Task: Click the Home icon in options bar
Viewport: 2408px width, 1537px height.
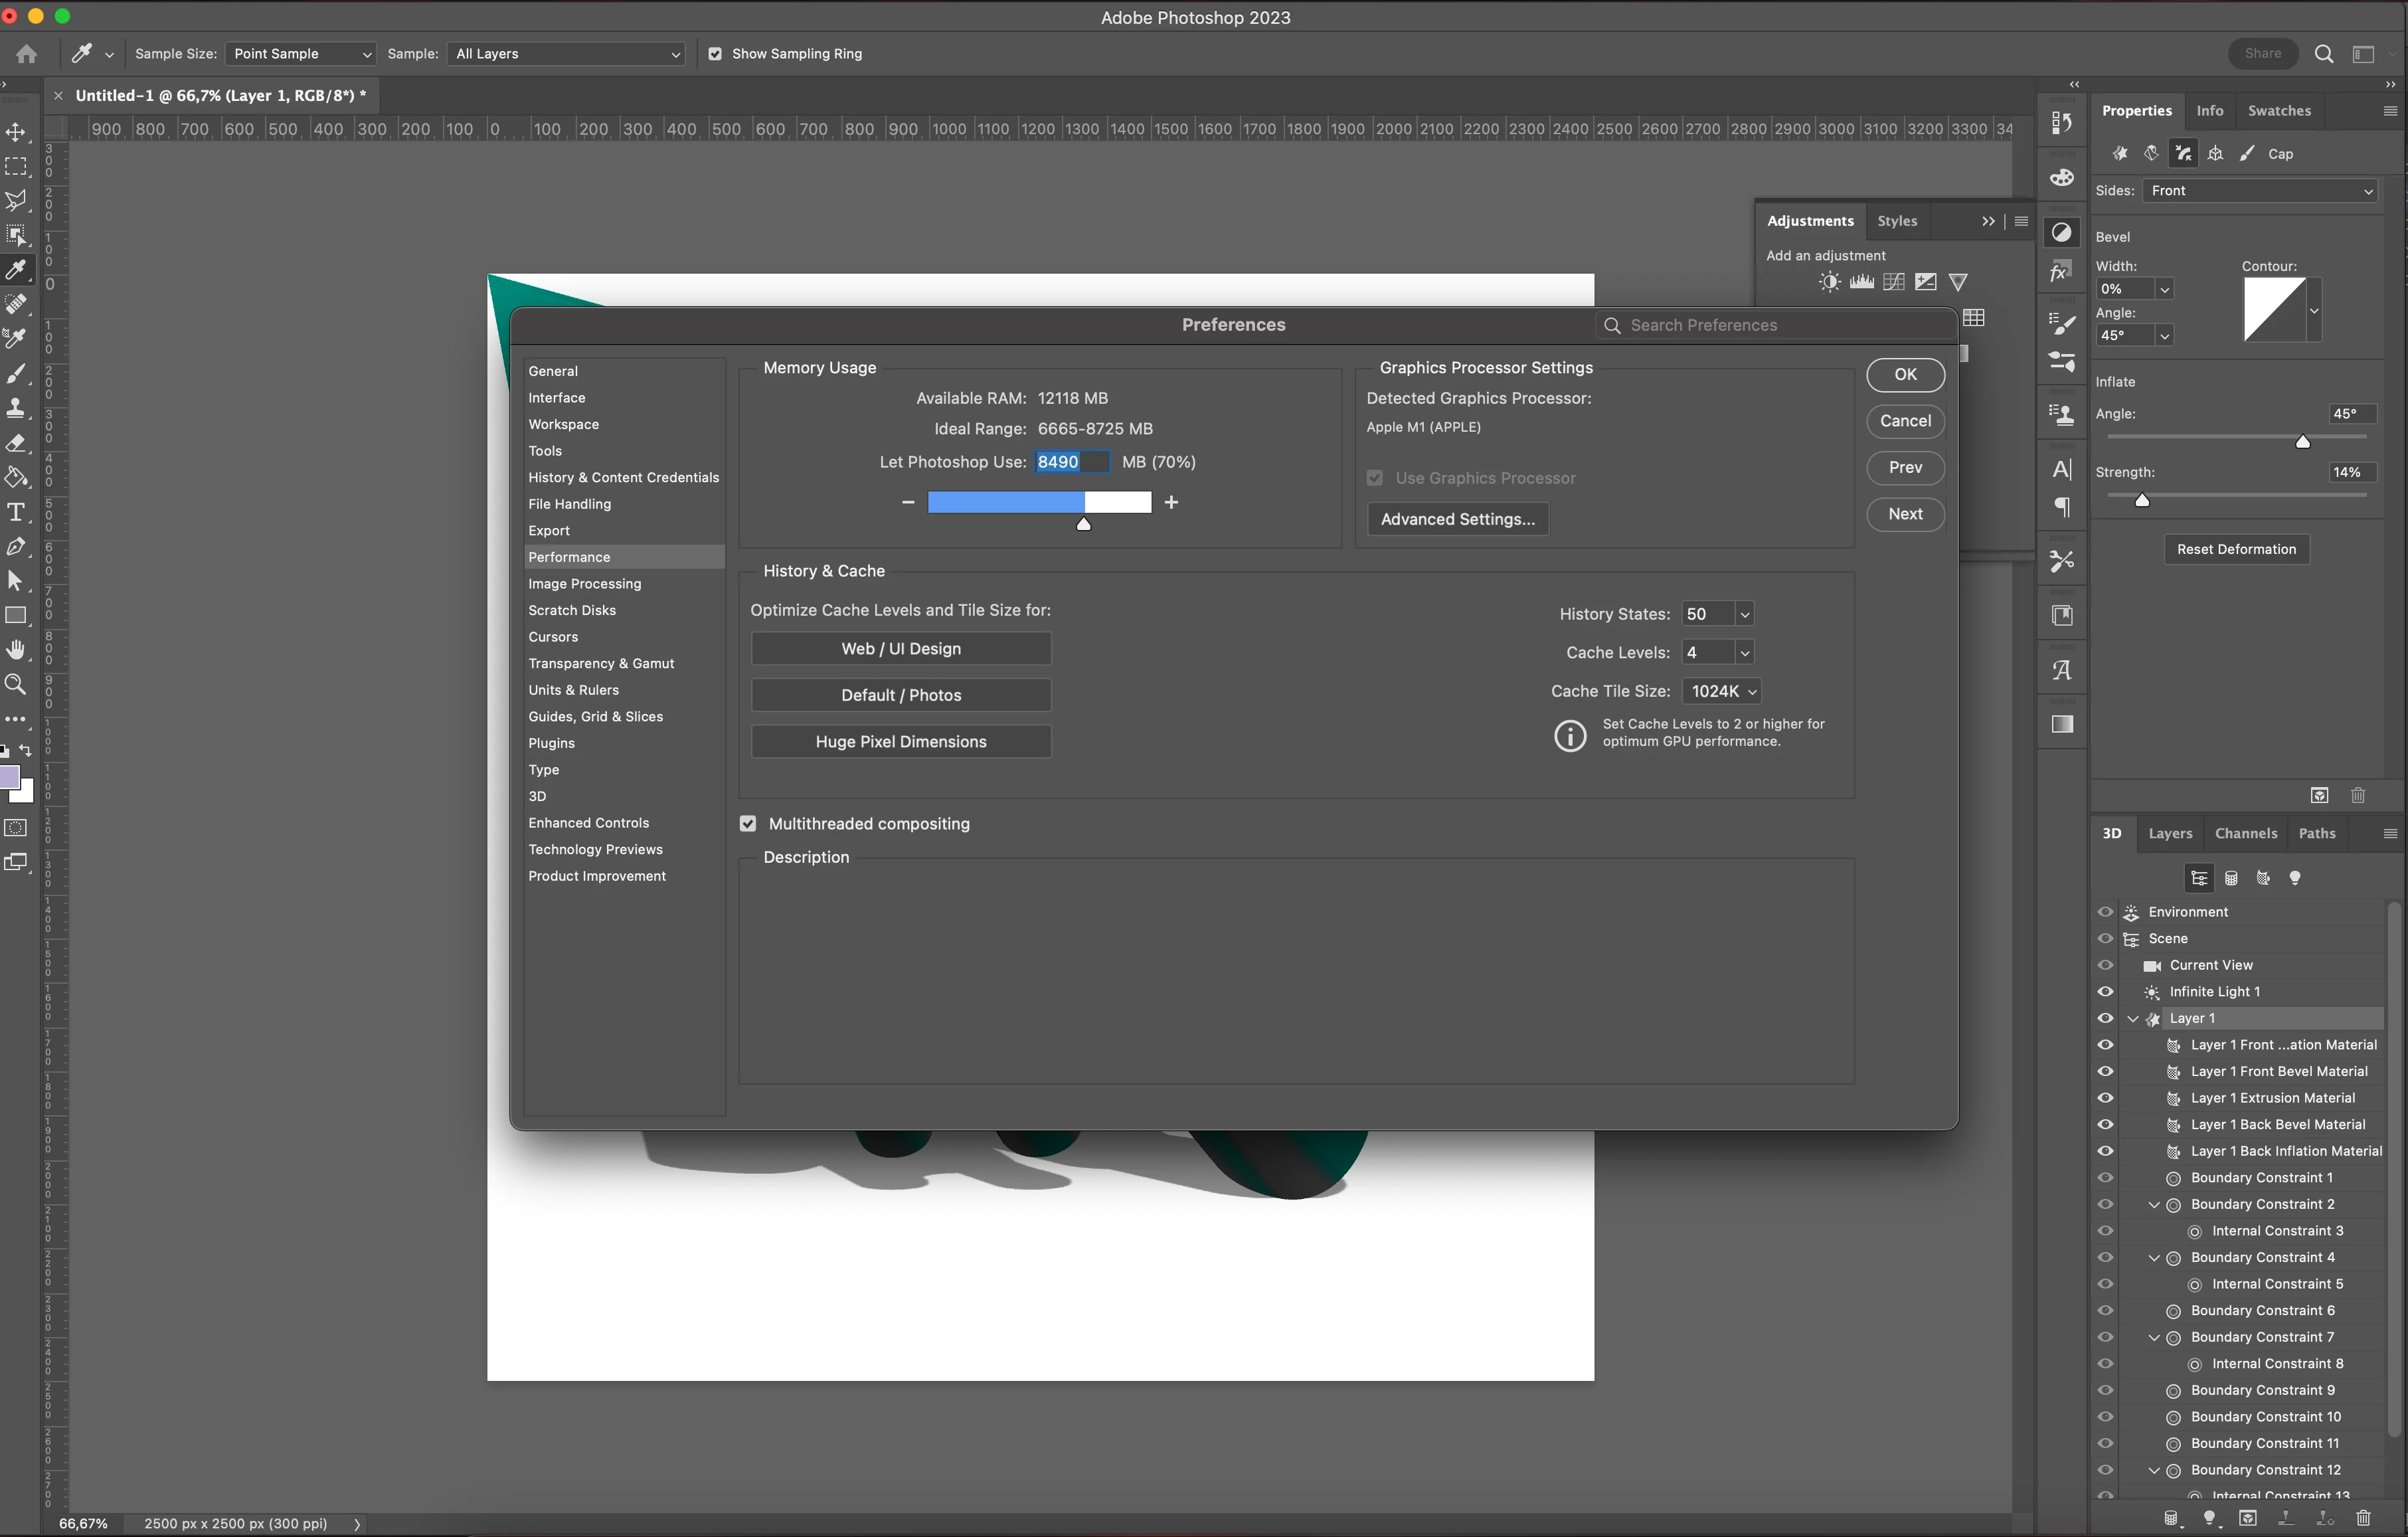Action: (x=27, y=54)
